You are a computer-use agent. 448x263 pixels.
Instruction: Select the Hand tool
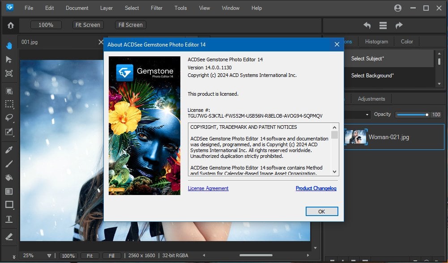[x=9, y=46]
